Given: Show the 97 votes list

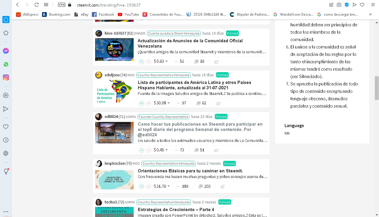Looking at the screenshot, I should pyautogui.click(x=181, y=103).
